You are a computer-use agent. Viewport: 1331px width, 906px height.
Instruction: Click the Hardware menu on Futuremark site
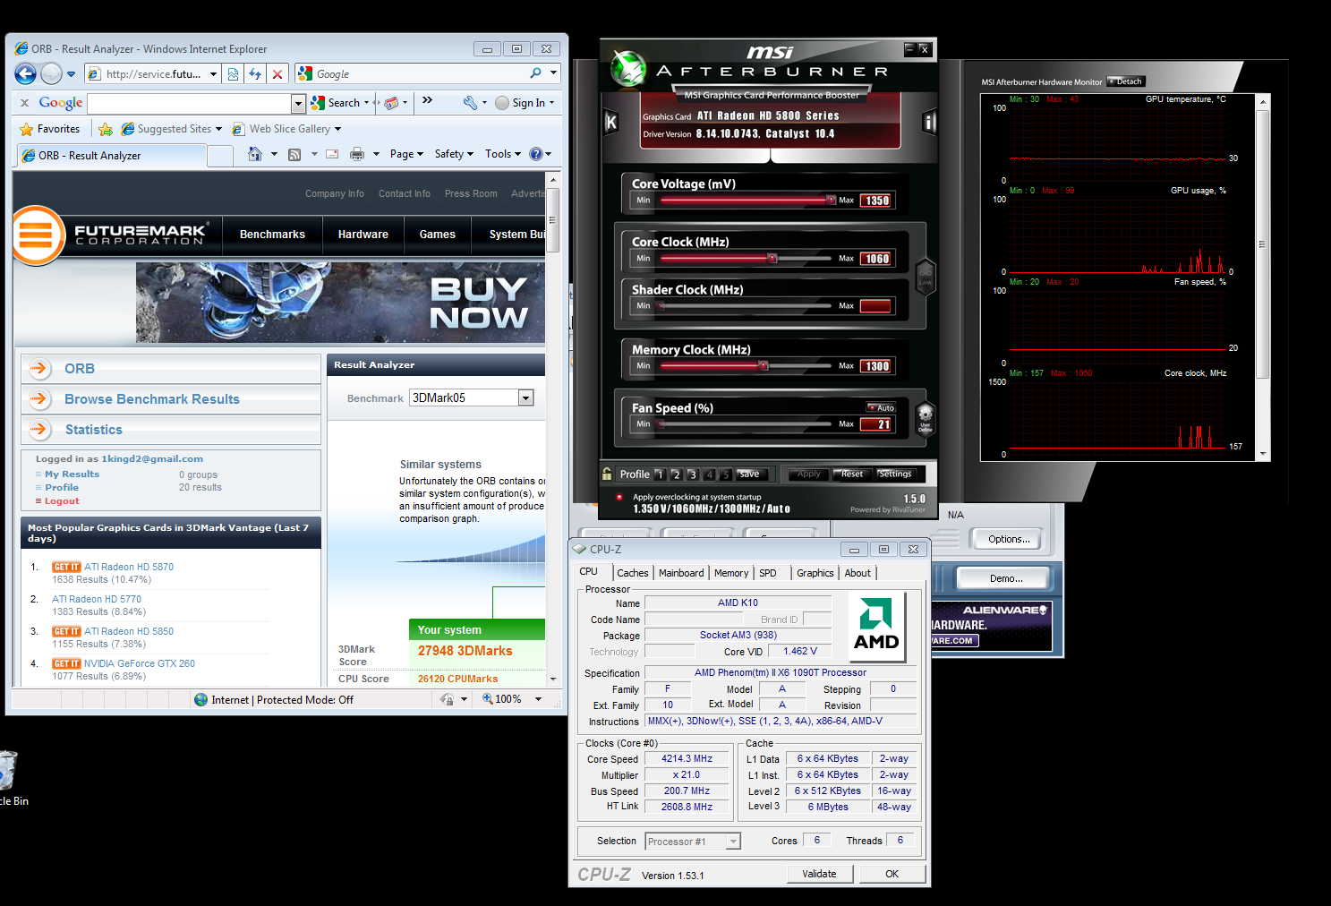[x=363, y=235]
